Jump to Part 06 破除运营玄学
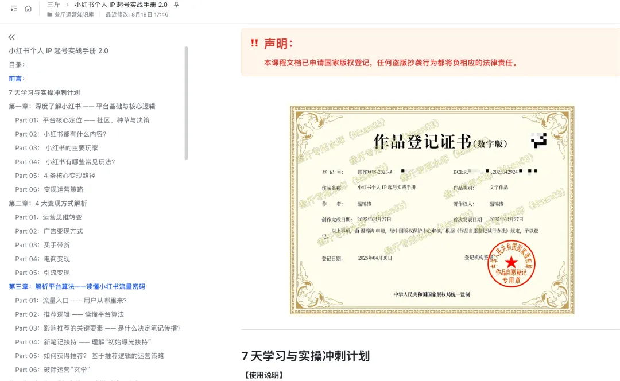The height and width of the screenshot is (381, 620). point(53,370)
